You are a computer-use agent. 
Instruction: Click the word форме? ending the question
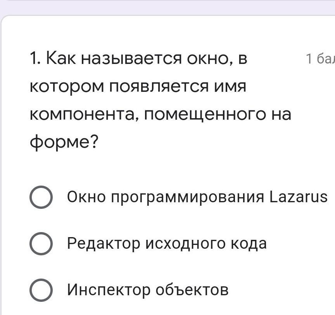pyautogui.click(x=64, y=141)
